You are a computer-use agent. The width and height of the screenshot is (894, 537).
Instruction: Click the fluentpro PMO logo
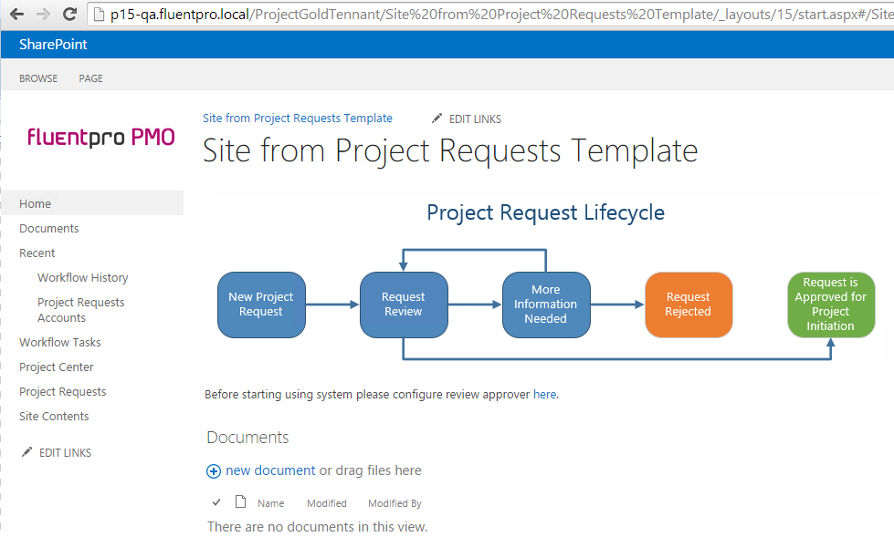(101, 137)
